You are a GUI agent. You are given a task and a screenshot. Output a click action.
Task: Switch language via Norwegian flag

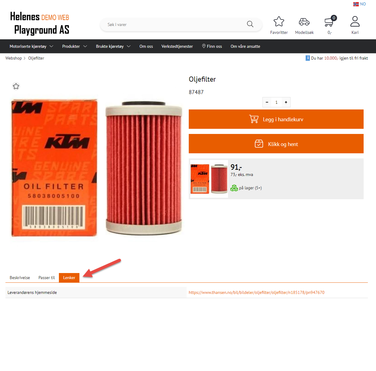coord(356,4)
